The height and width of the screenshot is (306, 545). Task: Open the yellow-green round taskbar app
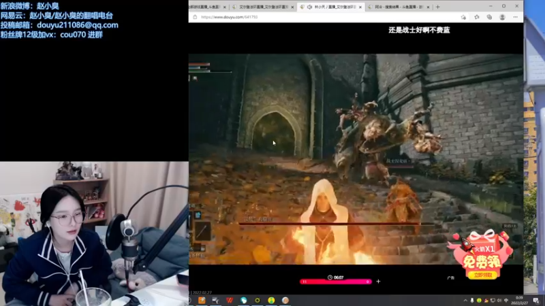pyautogui.click(x=271, y=301)
